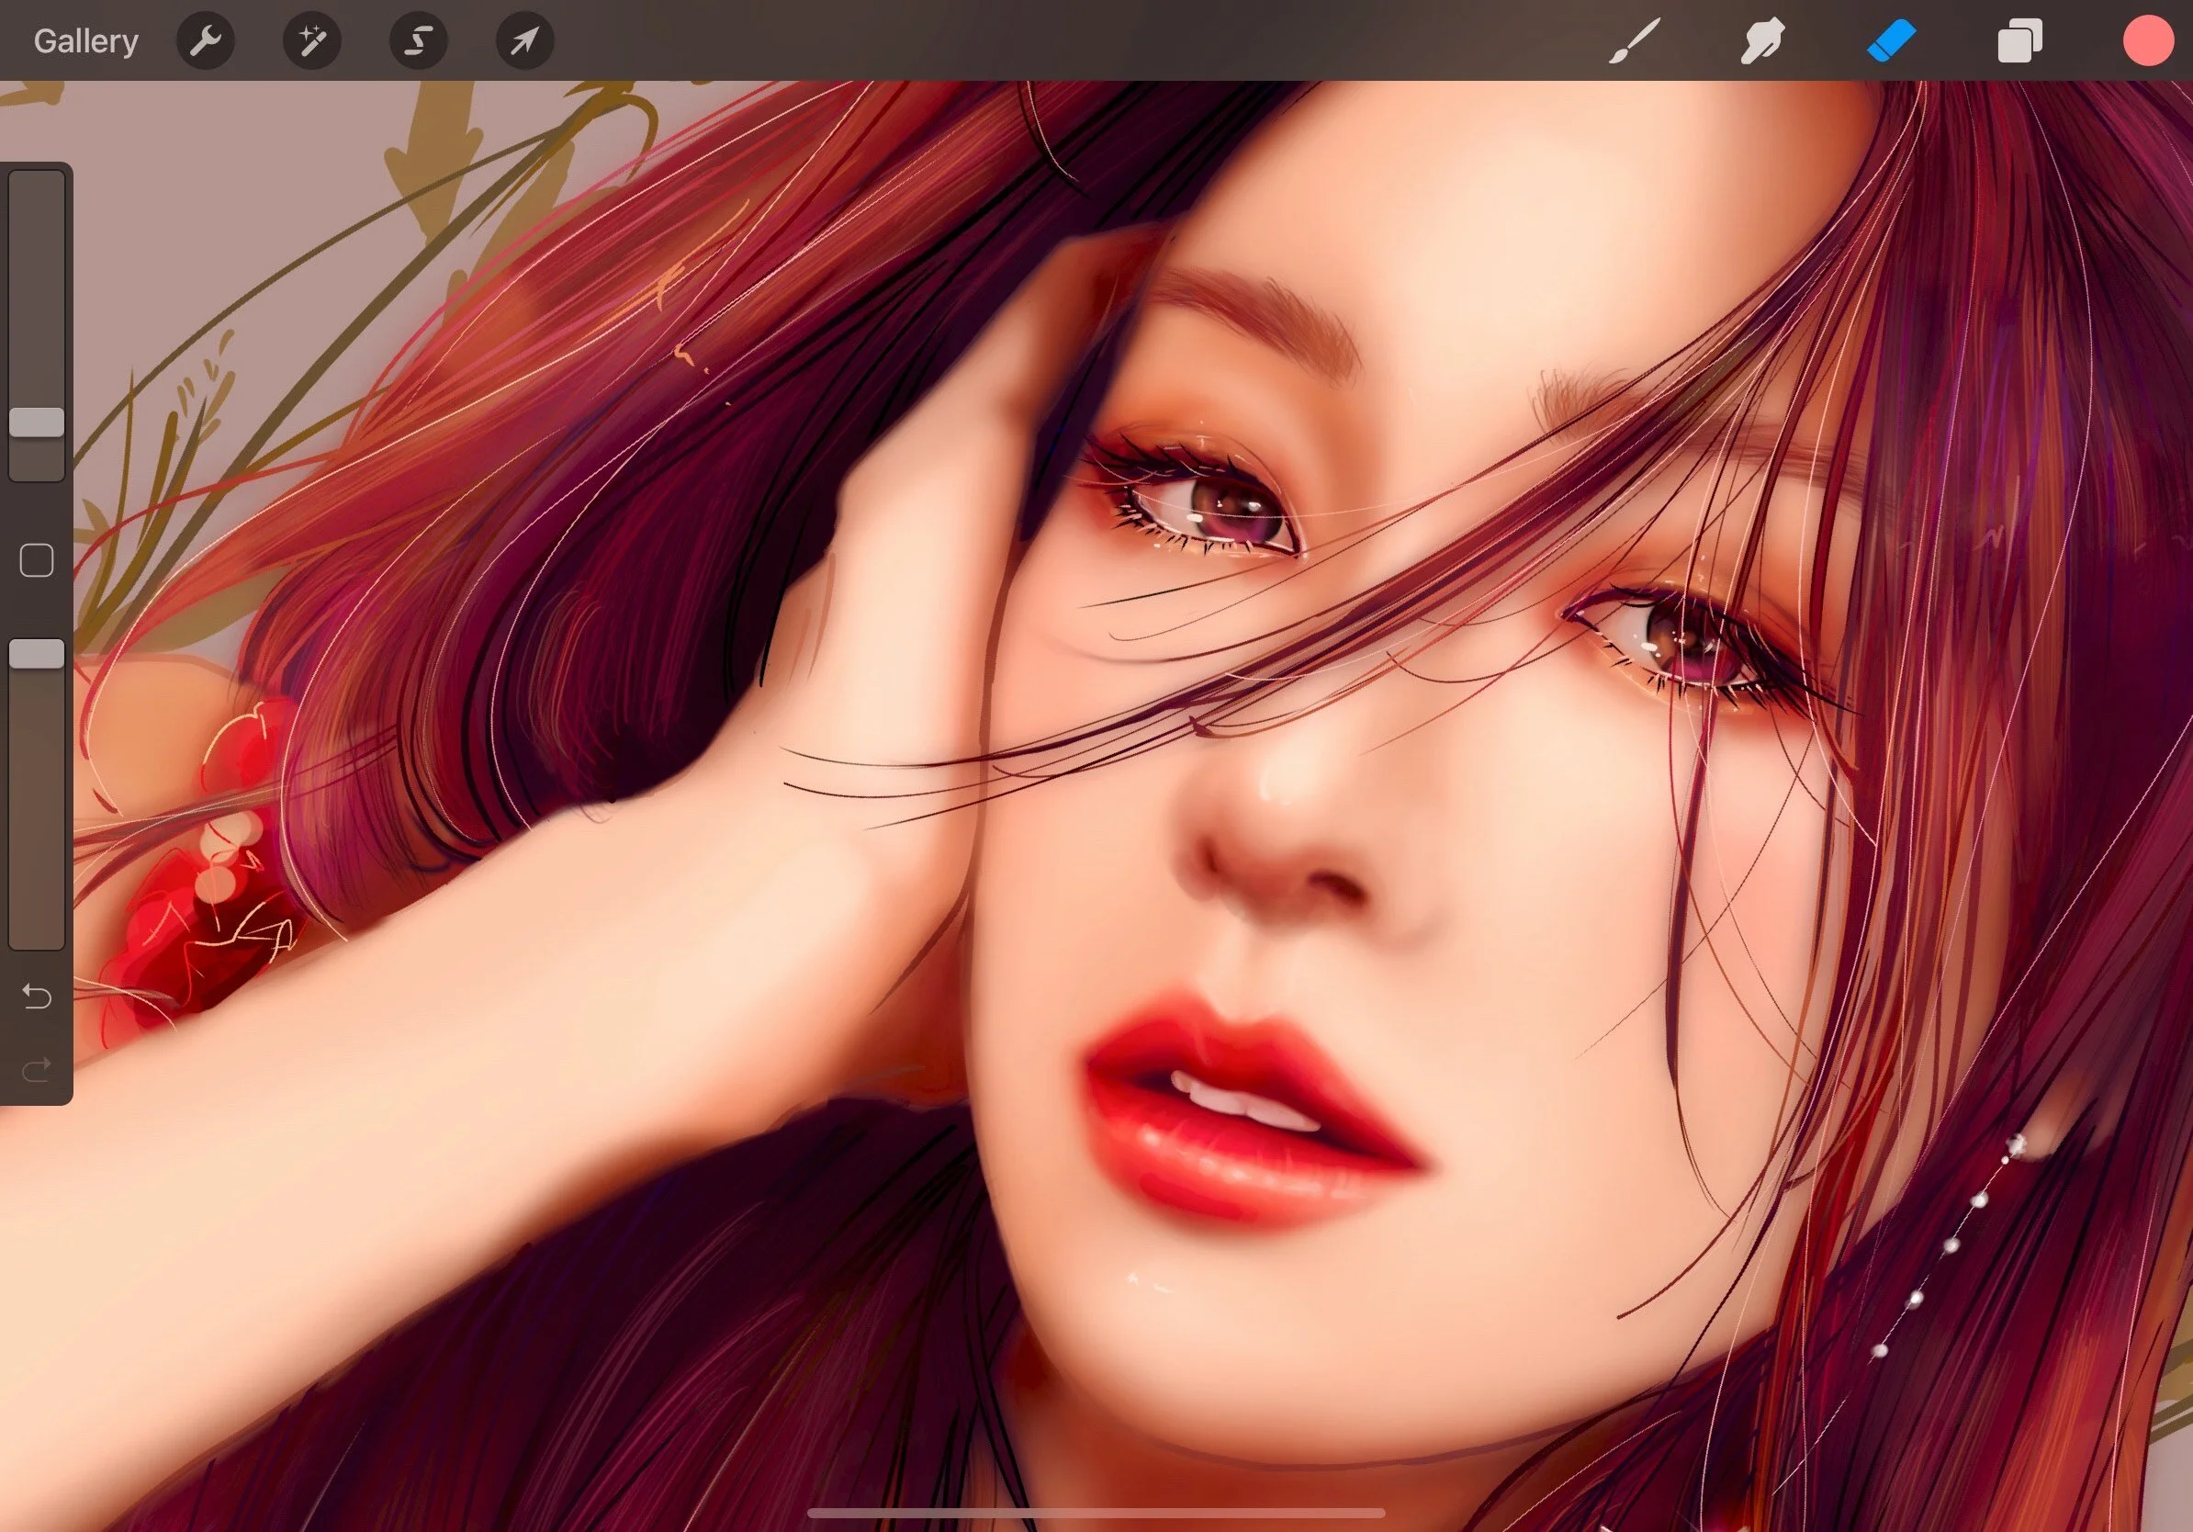This screenshot has width=2193, height=1532.
Task: Open the pink active color swatch
Action: tap(2148, 41)
